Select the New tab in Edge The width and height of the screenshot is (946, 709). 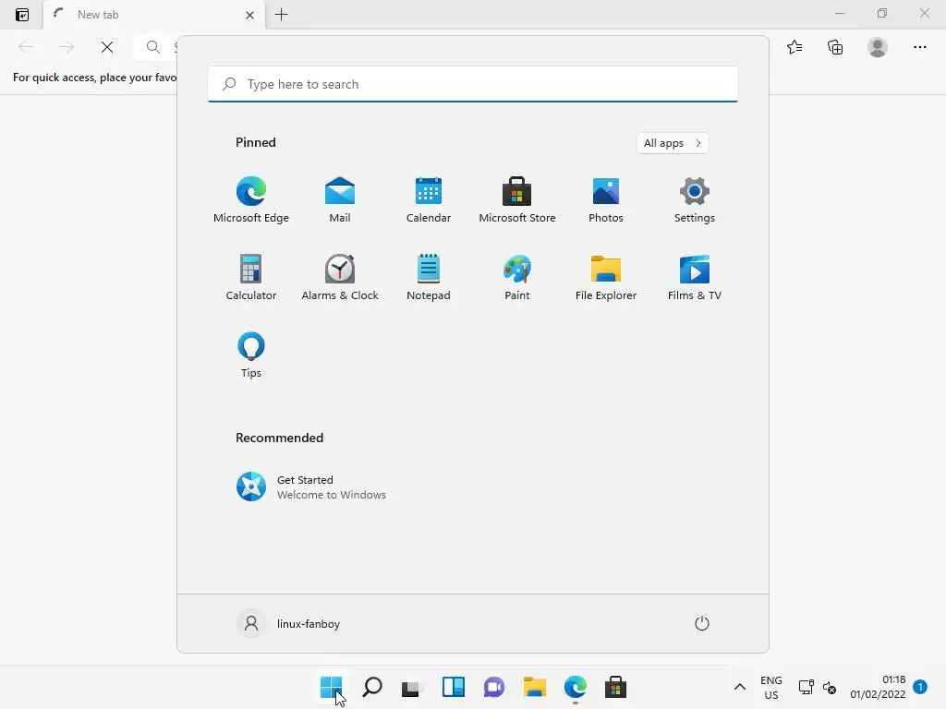pos(153,15)
